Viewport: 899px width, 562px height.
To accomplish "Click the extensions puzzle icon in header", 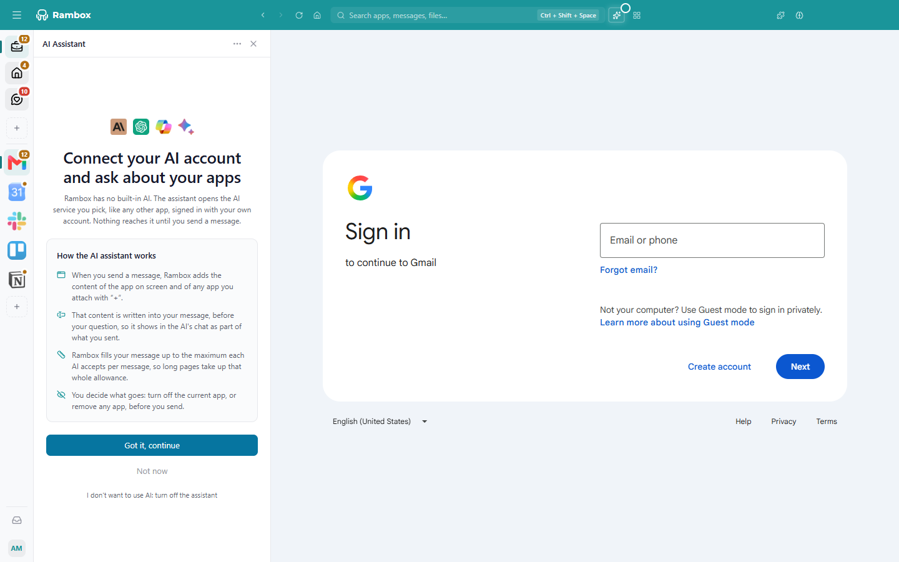I will [780, 15].
